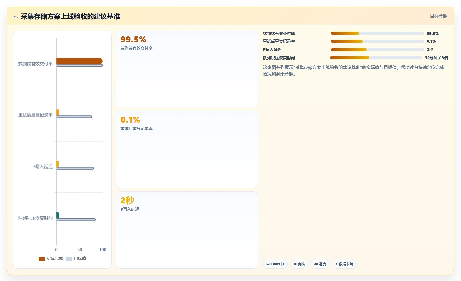Click the 表格 tag chip
This screenshot has height=281, width=461.
coord(299,264)
